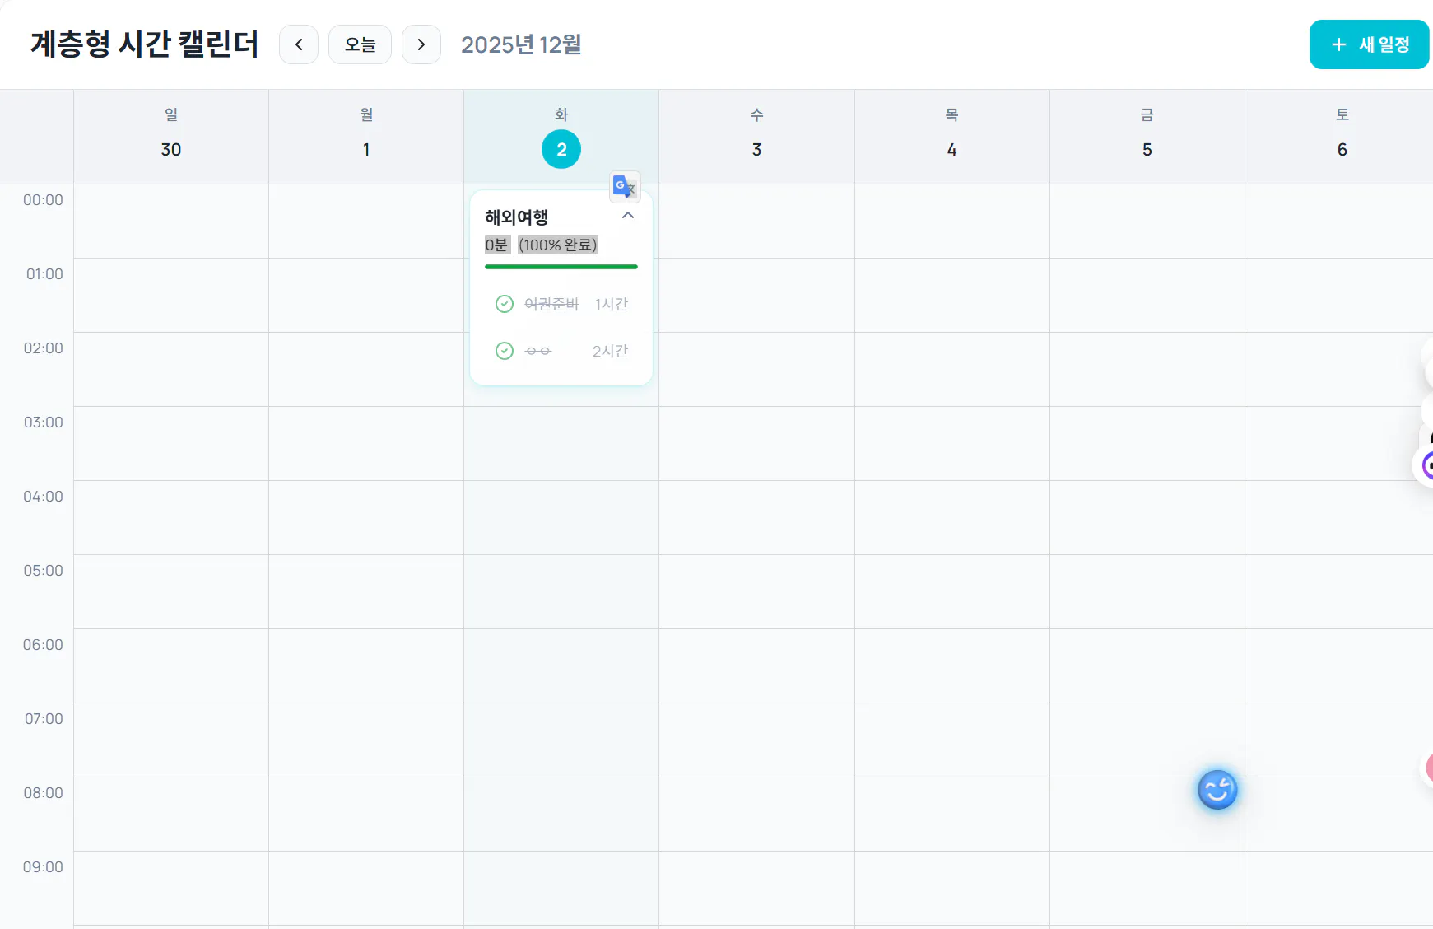Click the 2시간 duration of second subtask
Image resolution: width=1433 pixels, height=929 pixels.
(610, 351)
